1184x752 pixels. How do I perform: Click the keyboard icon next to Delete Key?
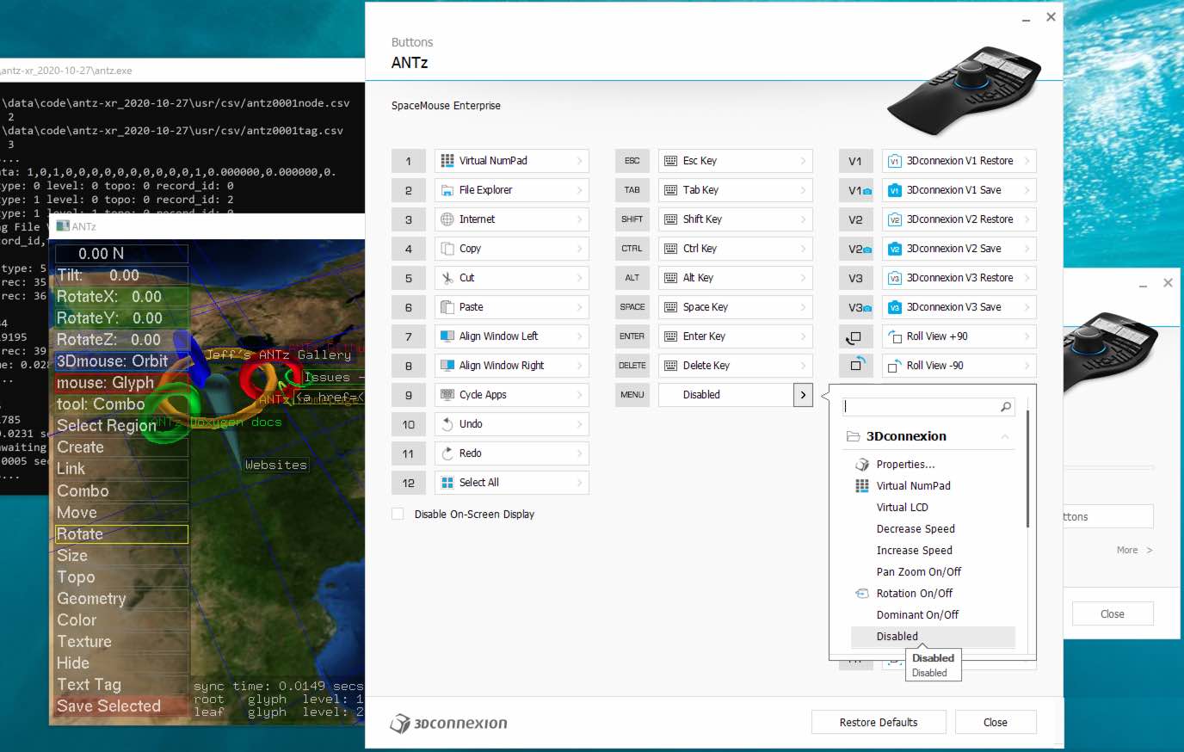[671, 366]
